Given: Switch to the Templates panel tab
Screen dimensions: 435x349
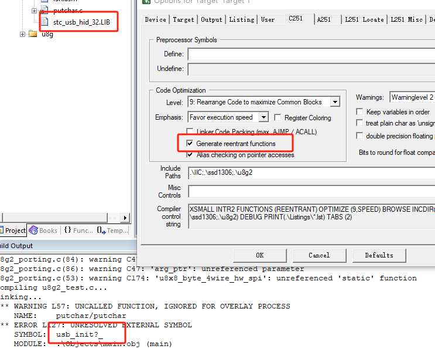Looking at the screenshot, I should [112, 231].
